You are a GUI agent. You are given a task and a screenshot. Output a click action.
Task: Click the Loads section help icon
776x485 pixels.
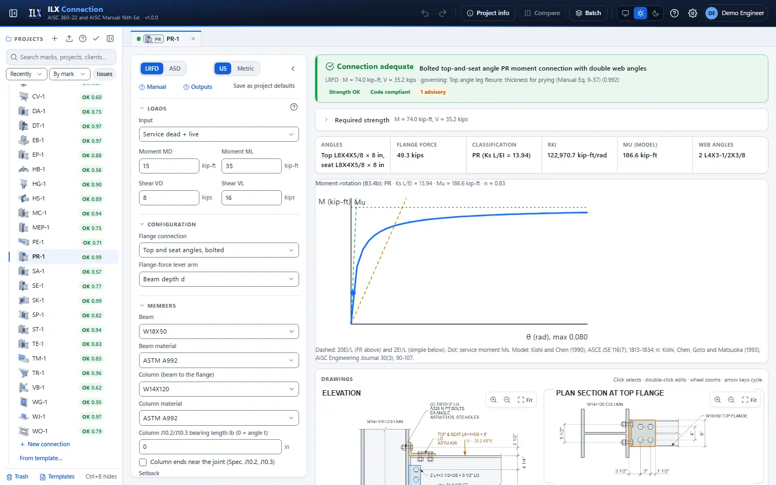coord(294,107)
